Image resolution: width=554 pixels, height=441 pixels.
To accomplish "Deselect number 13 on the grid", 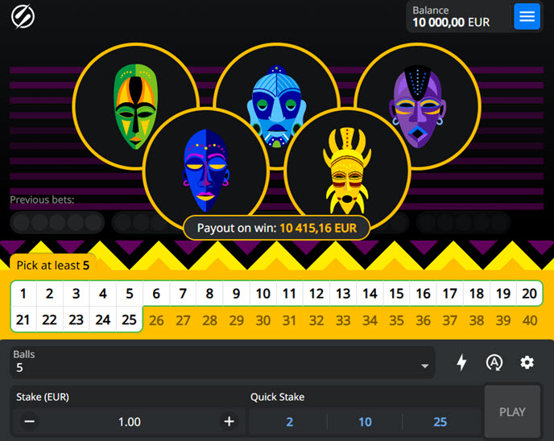I will pos(343,294).
